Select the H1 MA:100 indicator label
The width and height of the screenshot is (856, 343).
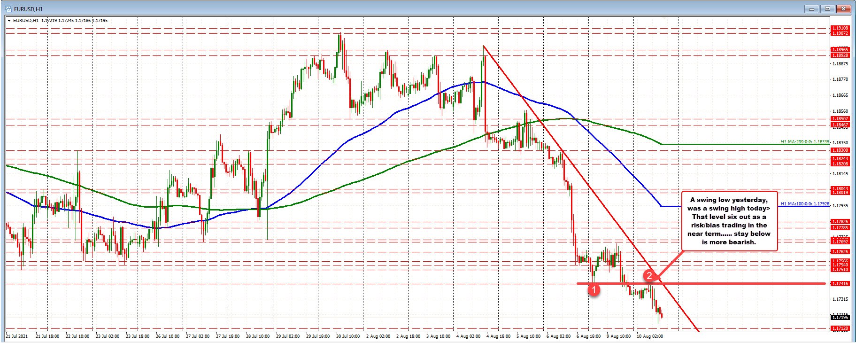pyautogui.click(x=805, y=204)
